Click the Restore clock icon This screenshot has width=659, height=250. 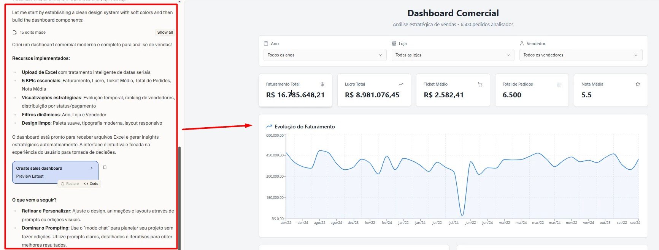[x=63, y=184]
